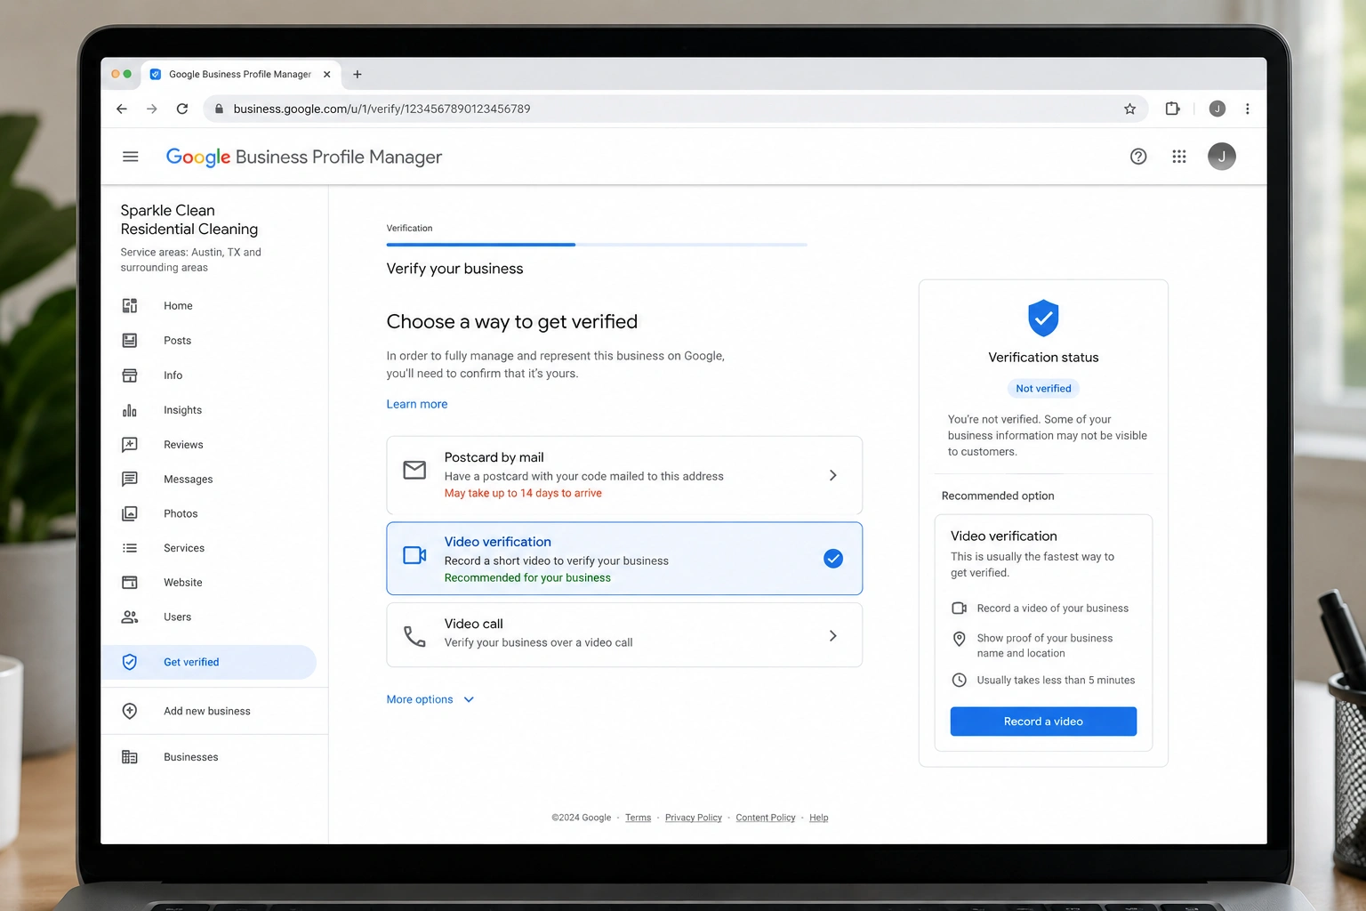Screen dimensions: 1366x911
Task: Click 'Recommended for your business' green text
Action: click(527, 578)
